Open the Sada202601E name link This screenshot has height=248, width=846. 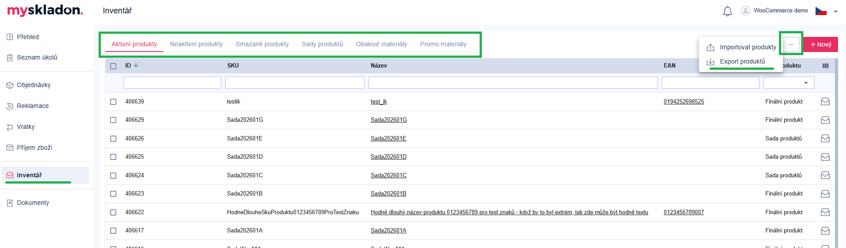coord(389,139)
